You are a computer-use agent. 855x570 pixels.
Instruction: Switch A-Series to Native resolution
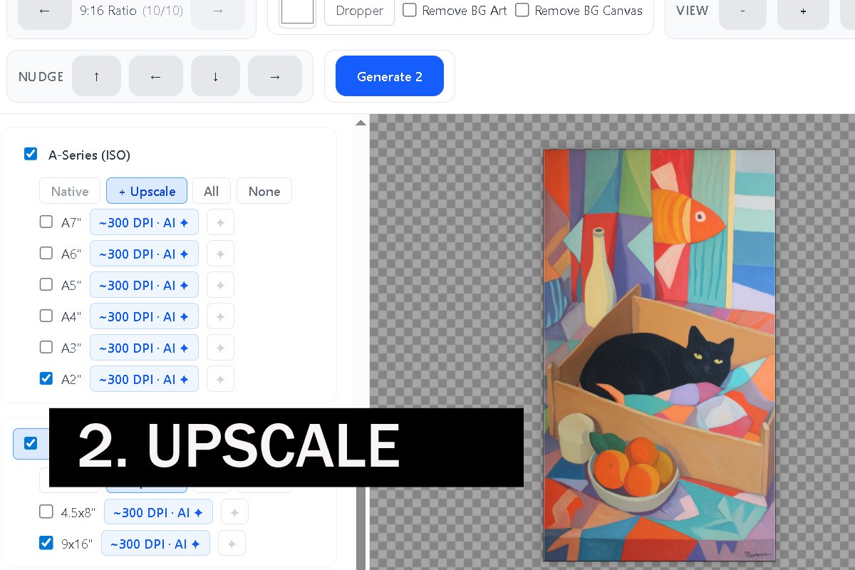coord(69,191)
